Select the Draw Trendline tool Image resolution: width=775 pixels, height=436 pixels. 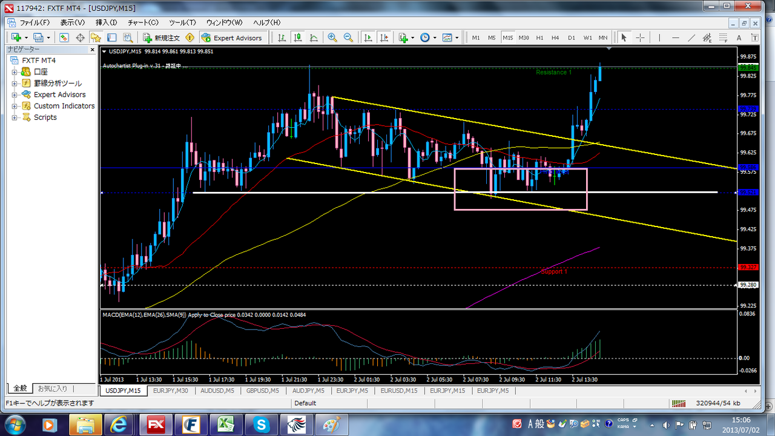[x=692, y=38]
